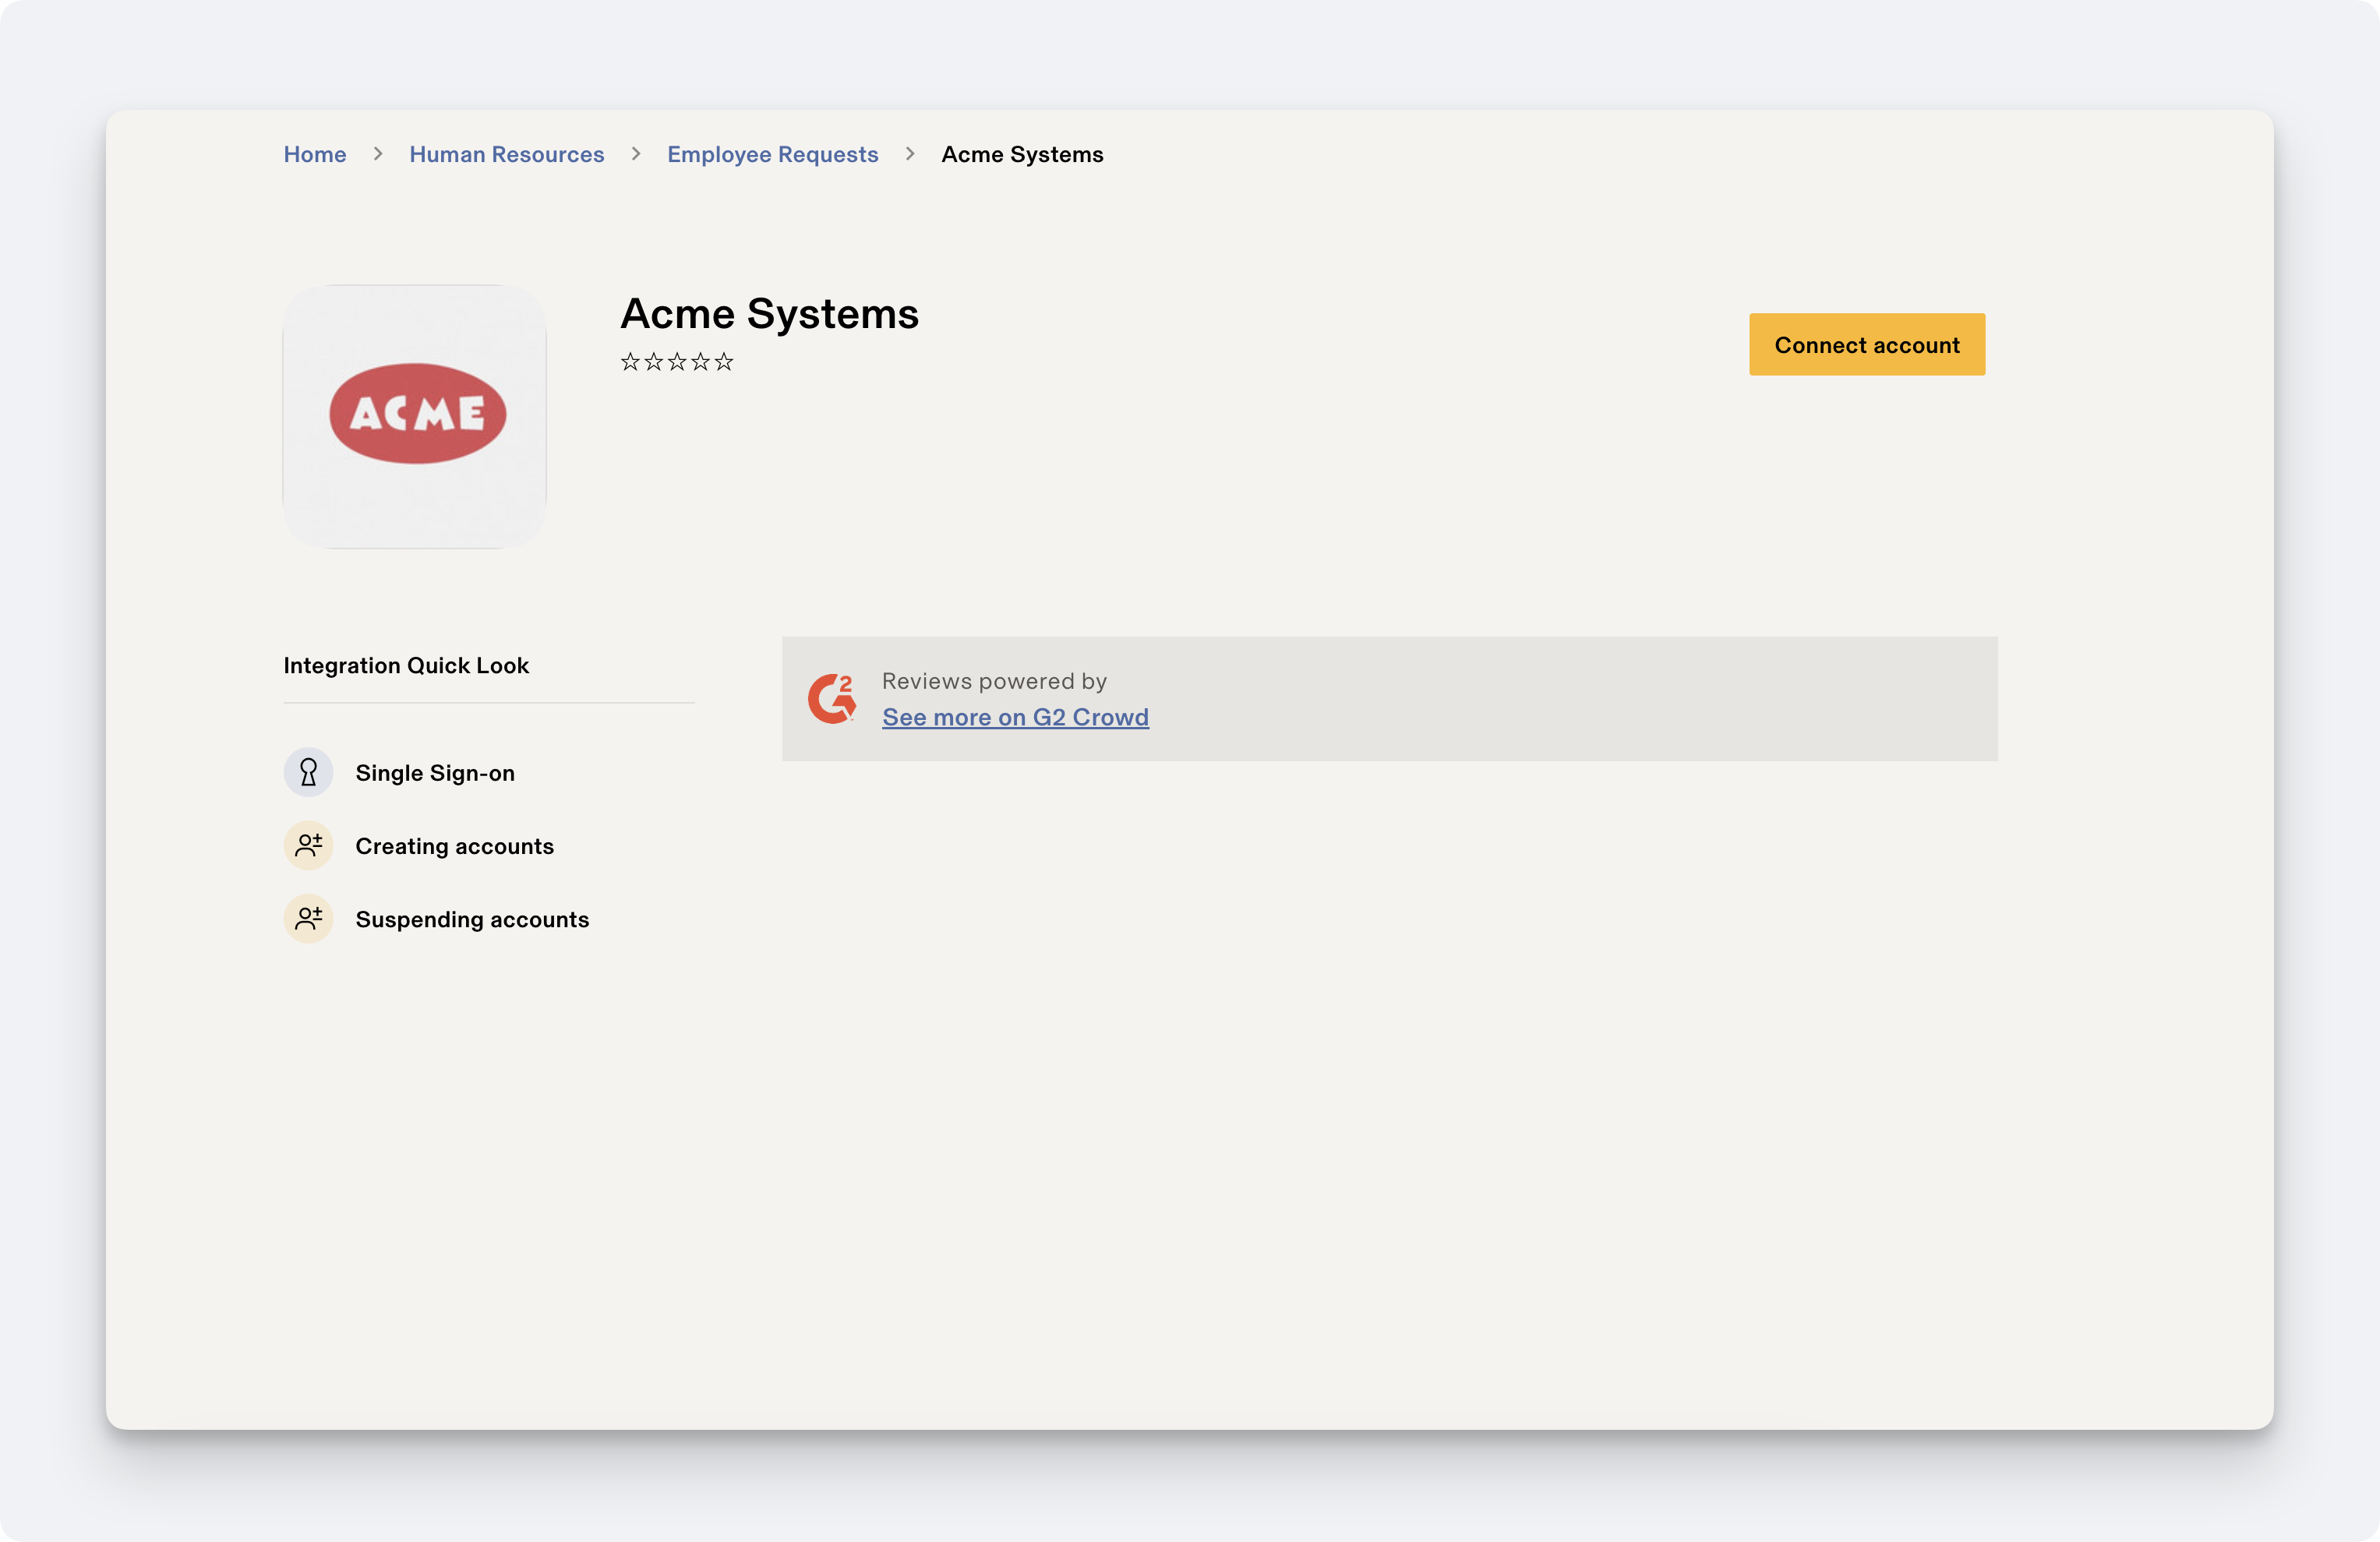The height and width of the screenshot is (1542, 2380).
Task: Click the fifth rating star
Action: point(724,362)
